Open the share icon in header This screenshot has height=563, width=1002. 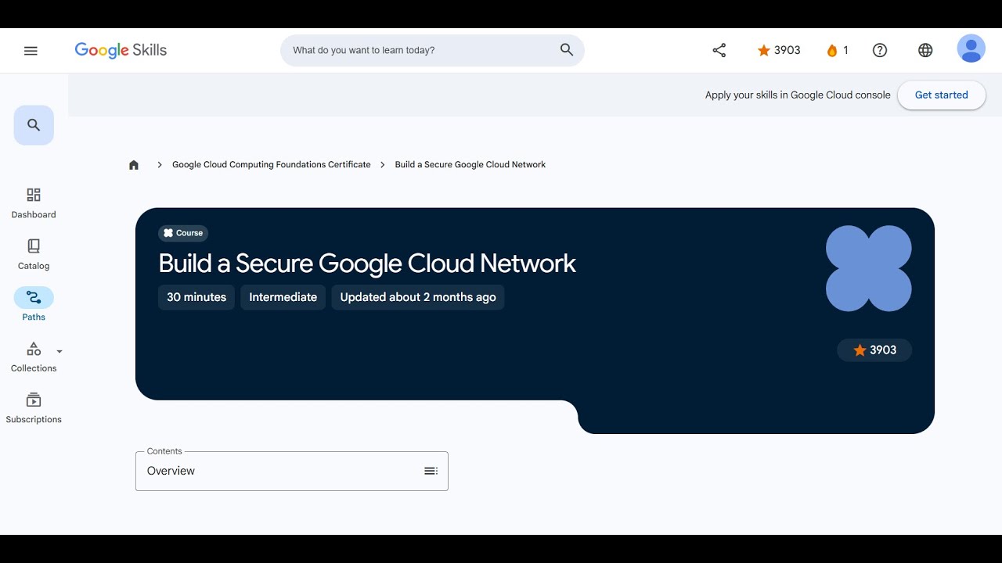[719, 50]
